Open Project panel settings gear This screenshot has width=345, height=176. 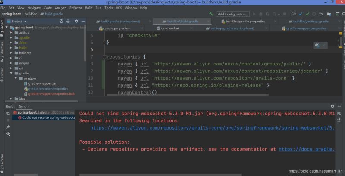tap(76, 21)
